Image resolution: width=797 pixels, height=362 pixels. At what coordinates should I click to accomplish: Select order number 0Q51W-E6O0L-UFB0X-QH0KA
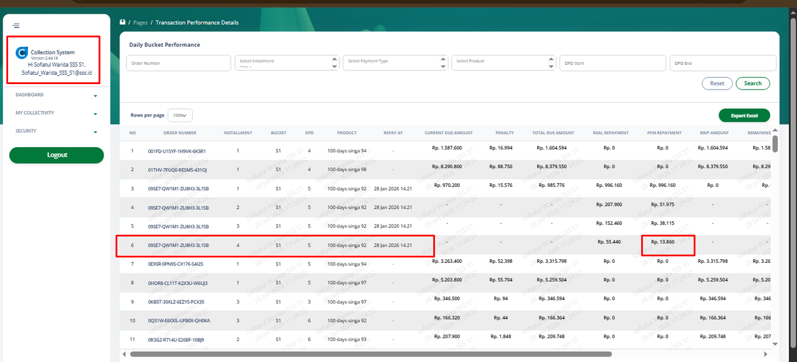[179, 321]
